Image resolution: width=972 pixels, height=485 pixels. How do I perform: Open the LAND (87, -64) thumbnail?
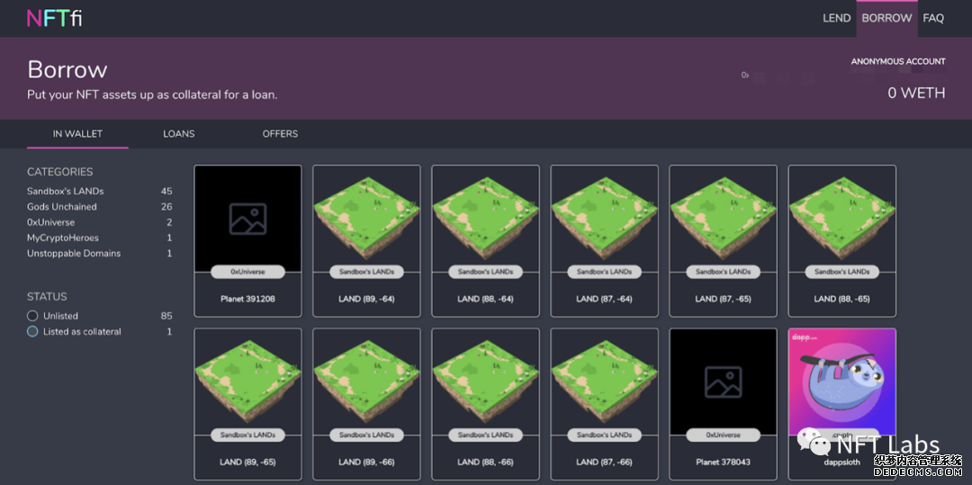click(x=605, y=218)
